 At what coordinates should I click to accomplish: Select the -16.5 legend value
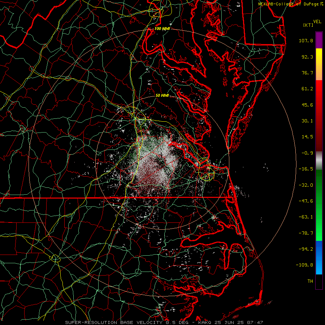click(x=306, y=169)
